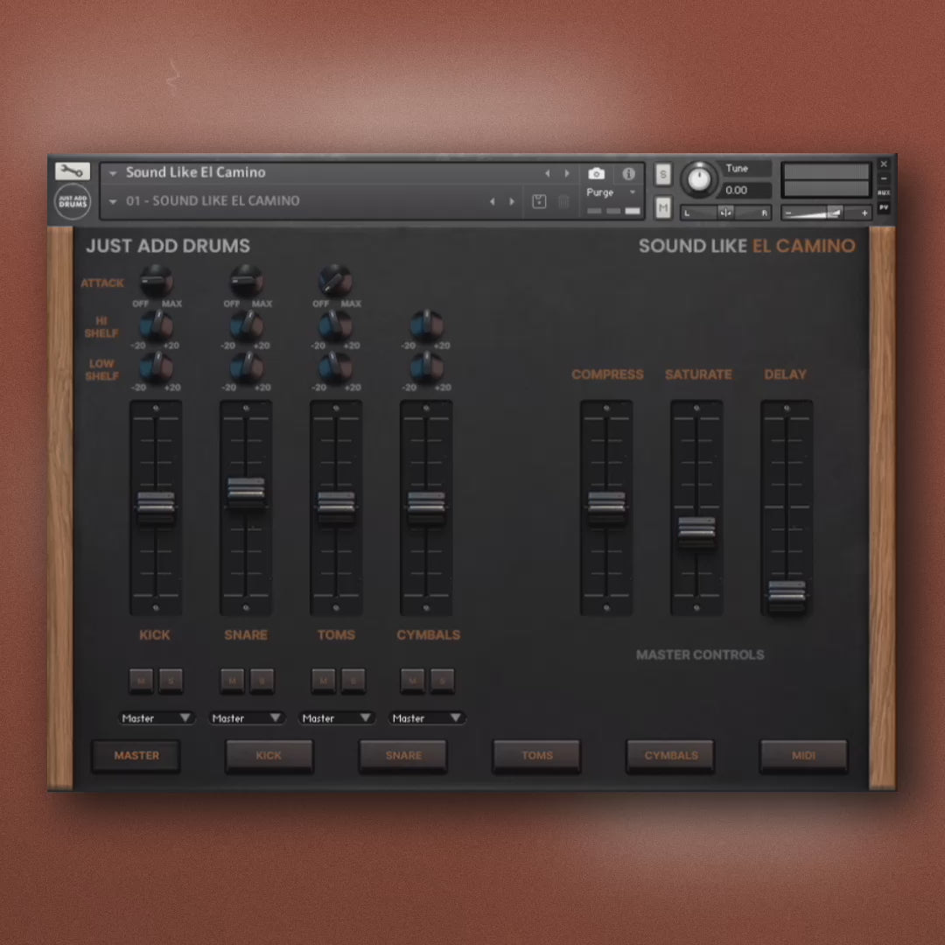Toggle the header Solo S button
The width and height of the screenshot is (945, 945).
tap(662, 174)
